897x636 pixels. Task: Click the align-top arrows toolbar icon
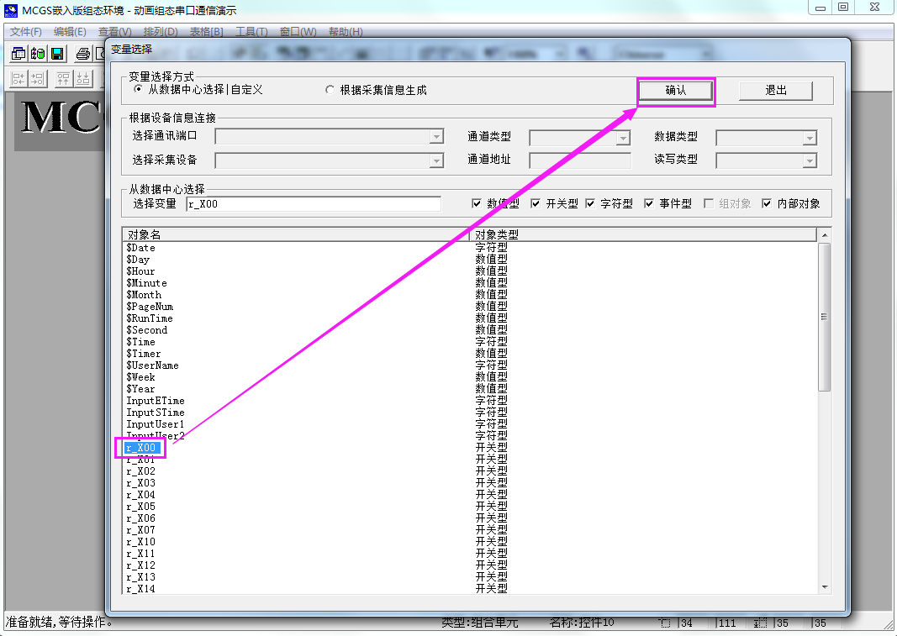tap(64, 78)
